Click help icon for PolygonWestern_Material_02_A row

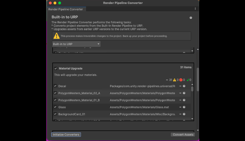point(184,93)
